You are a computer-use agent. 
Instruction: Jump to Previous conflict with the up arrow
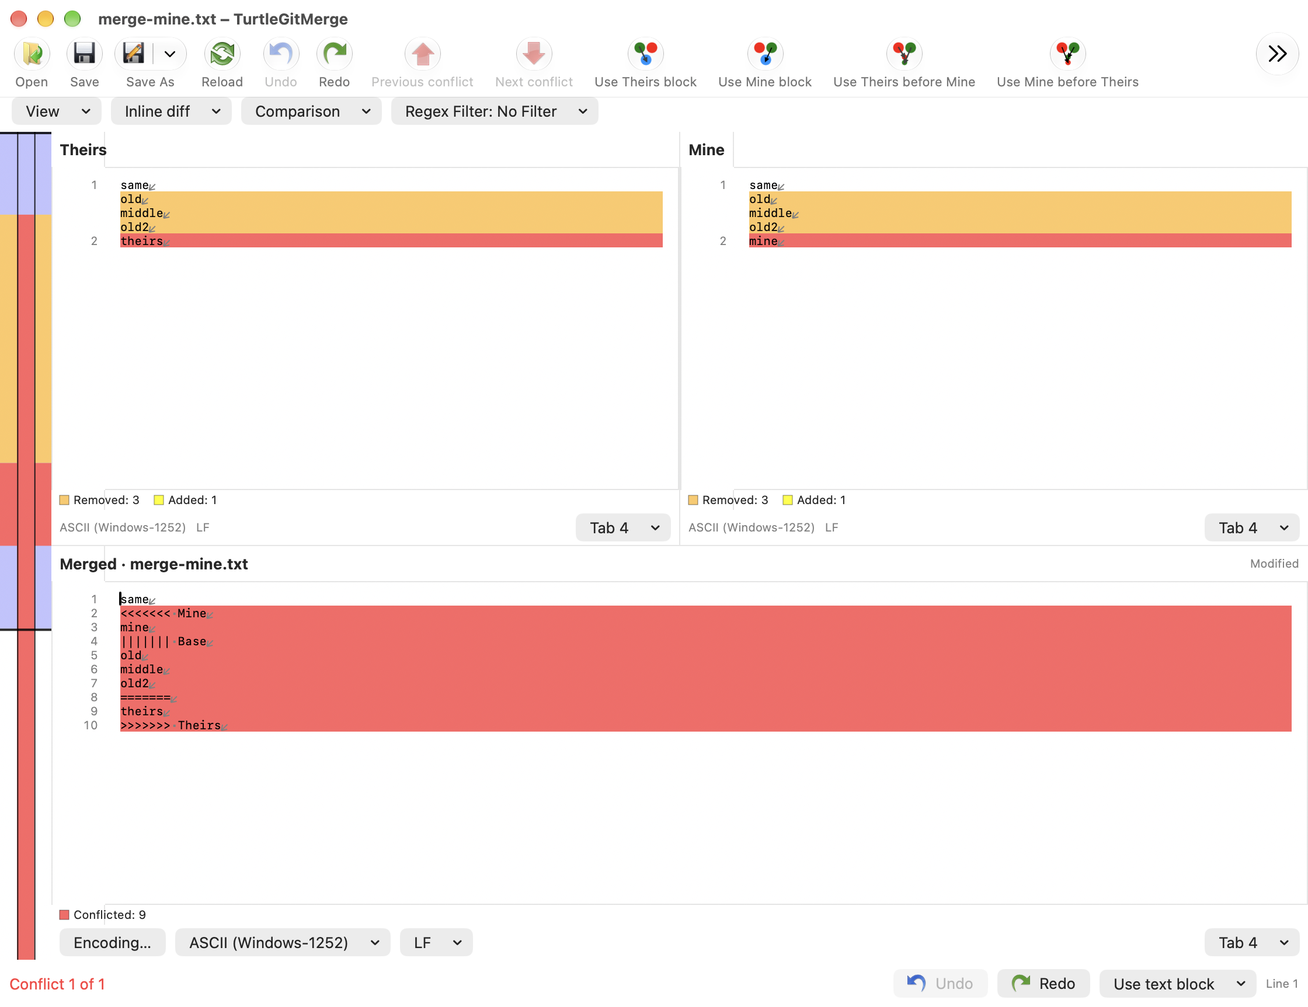(422, 54)
